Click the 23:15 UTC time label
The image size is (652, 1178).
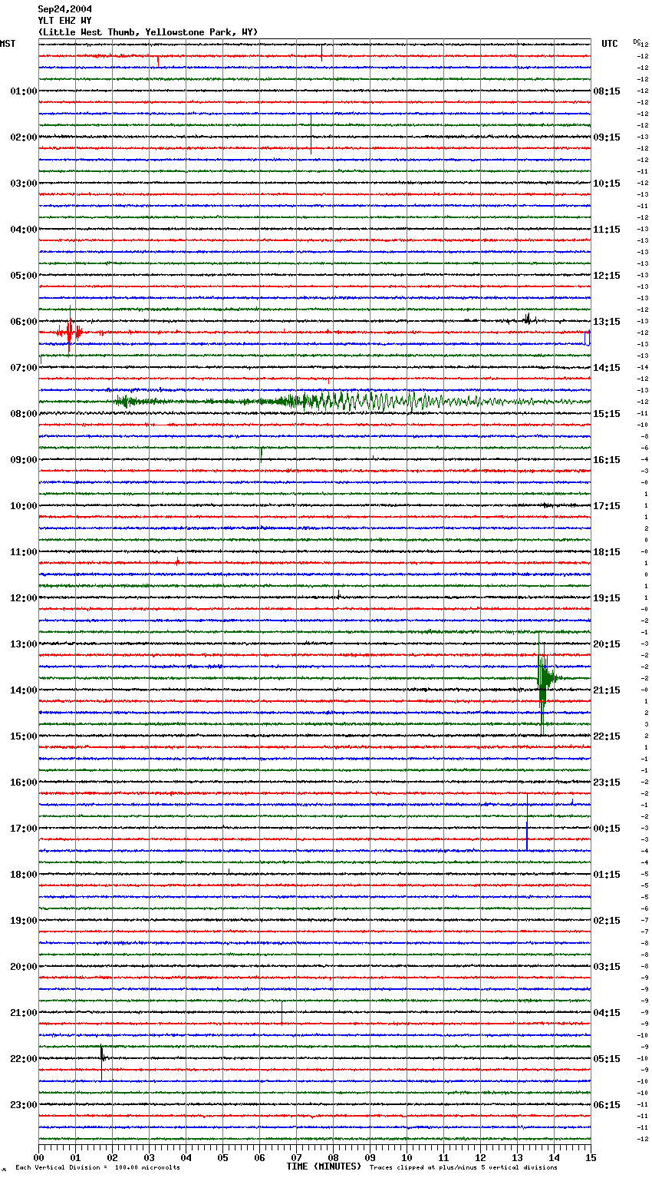pos(607,783)
